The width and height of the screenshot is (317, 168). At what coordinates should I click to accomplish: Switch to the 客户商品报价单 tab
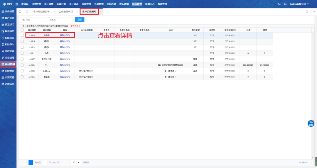coord(41,11)
